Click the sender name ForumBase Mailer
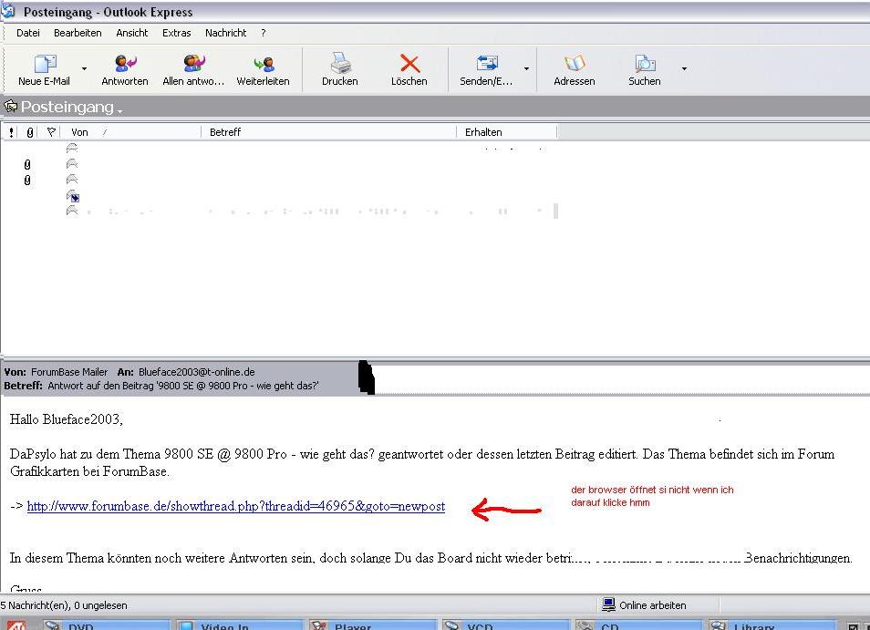This screenshot has width=870, height=630. (69, 372)
